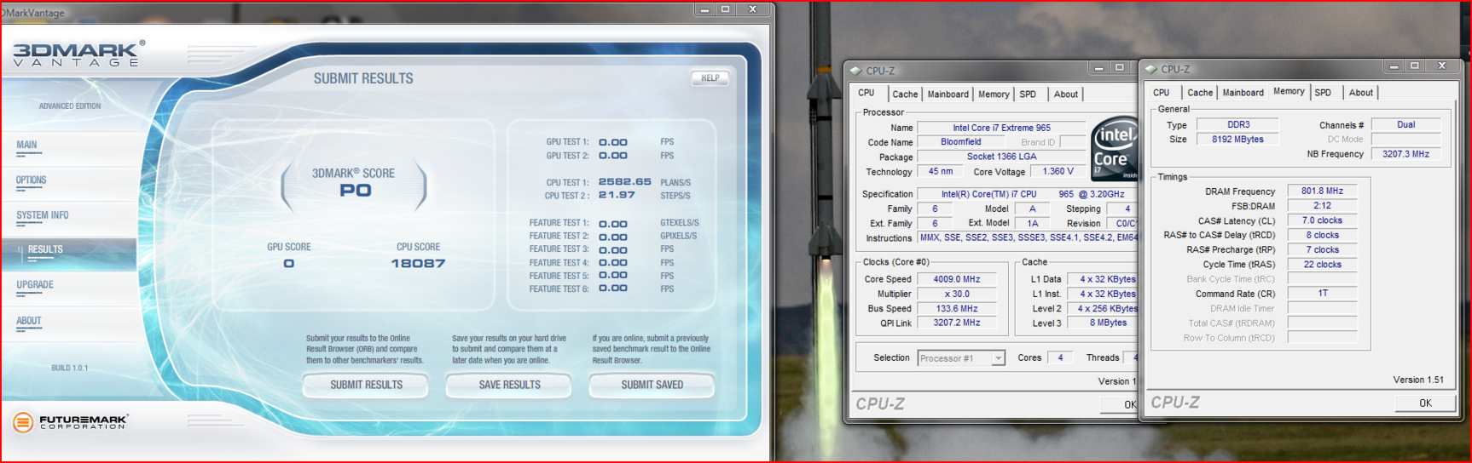
Task: Switch to SPD tab in left CPU-Z
Action: [x=1028, y=94]
